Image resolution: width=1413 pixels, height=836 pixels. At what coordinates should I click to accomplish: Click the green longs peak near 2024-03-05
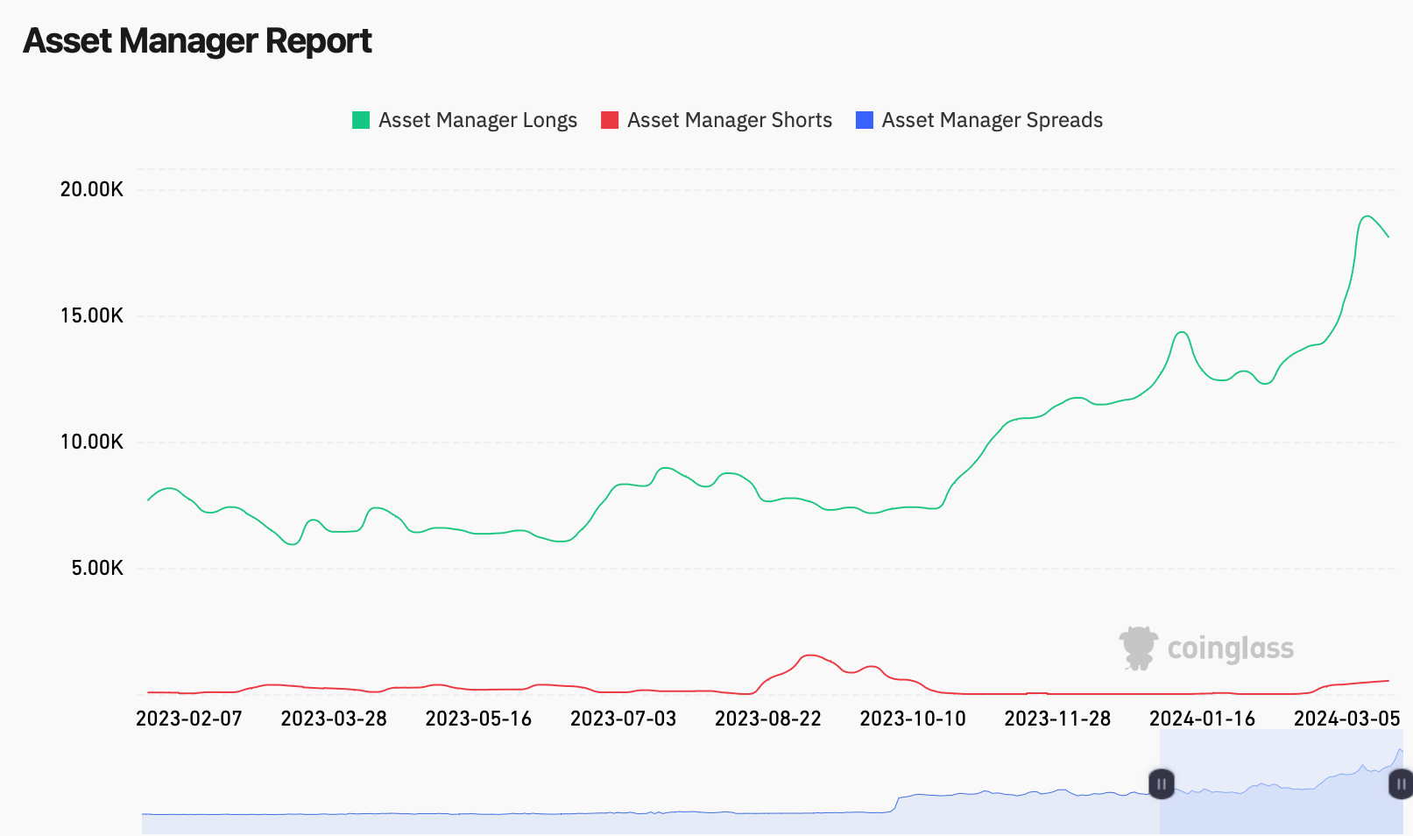click(x=1367, y=216)
